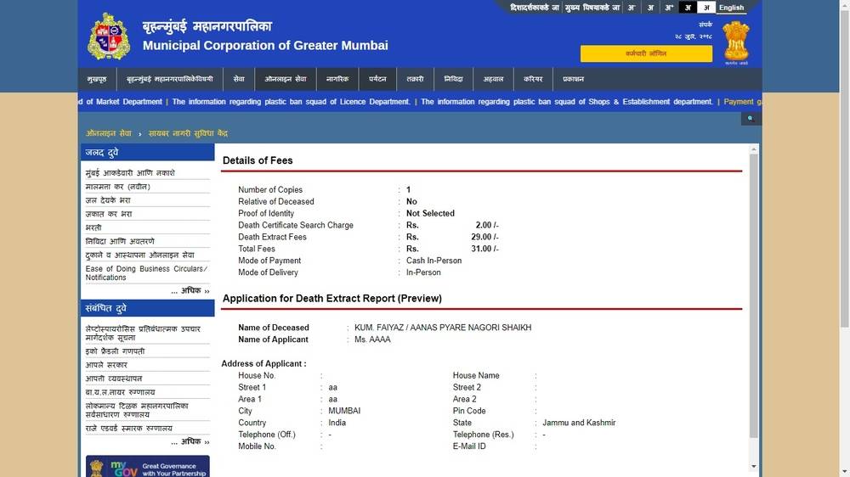The height and width of the screenshot is (477, 850).
Task: Expand more quick links via अधिक under जलद दुवे
Action: click(190, 291)
